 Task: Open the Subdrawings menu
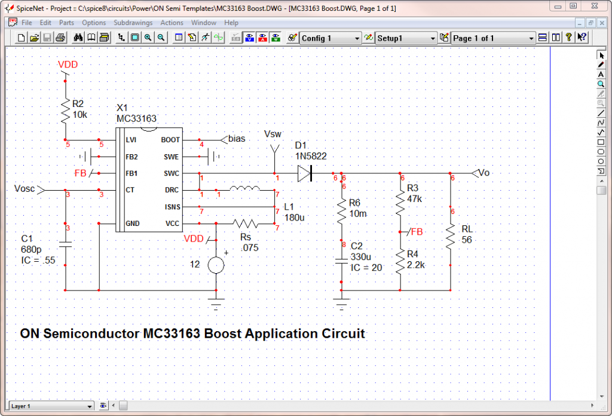click(133, 23)
